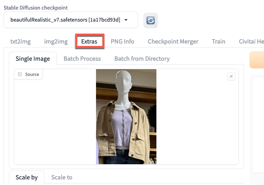Go to the Train tab
The image size is (264, 185).
click(218, 42)
